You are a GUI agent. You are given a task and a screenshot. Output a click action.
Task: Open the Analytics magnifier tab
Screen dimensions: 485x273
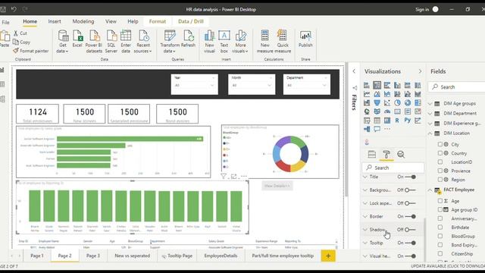coord(401,154)
